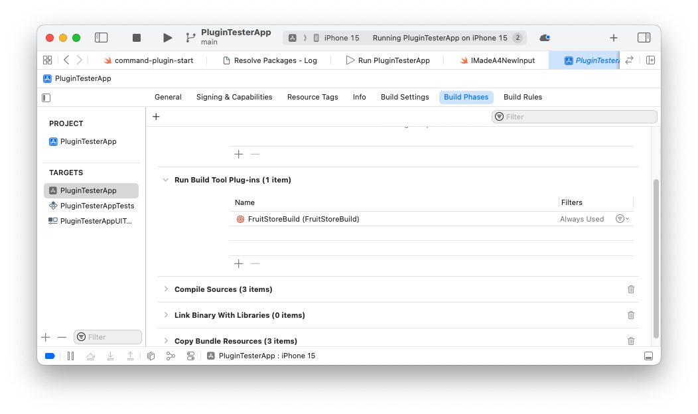Go forward in editor history
The height and width of the screenshot is (414, 698).
79,60
